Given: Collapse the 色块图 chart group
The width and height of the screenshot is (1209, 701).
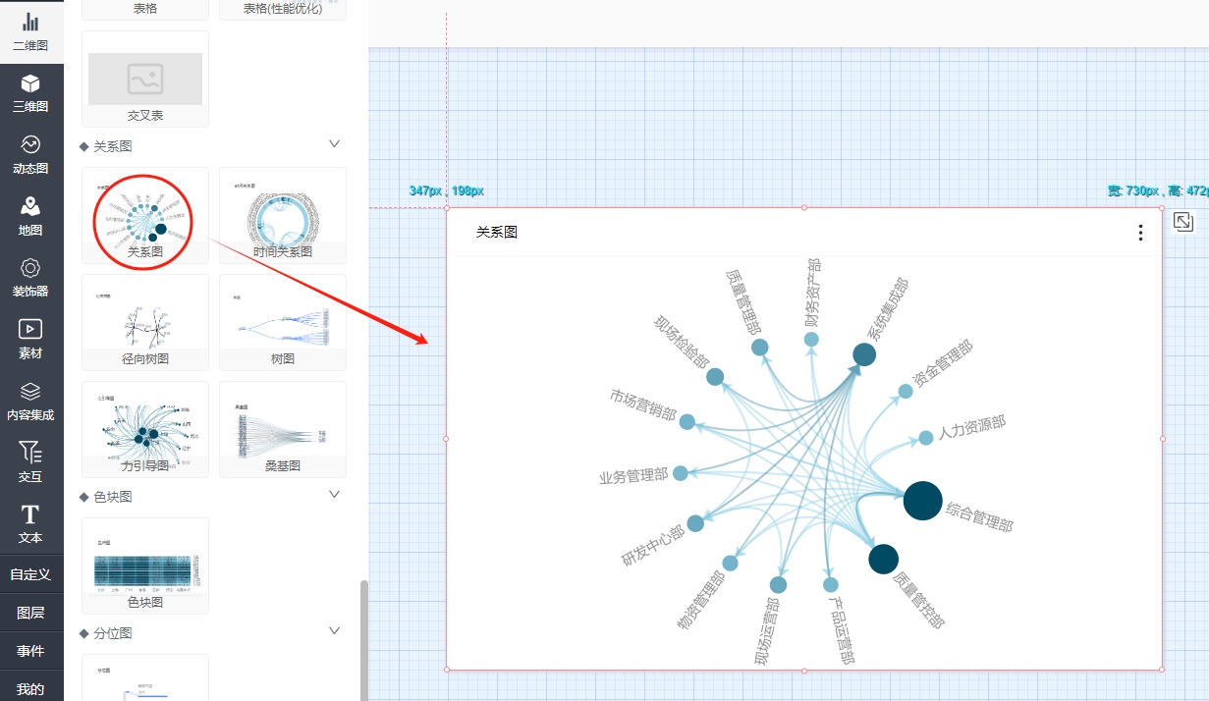Looking at the screenshot, I should tap(334, 495).
